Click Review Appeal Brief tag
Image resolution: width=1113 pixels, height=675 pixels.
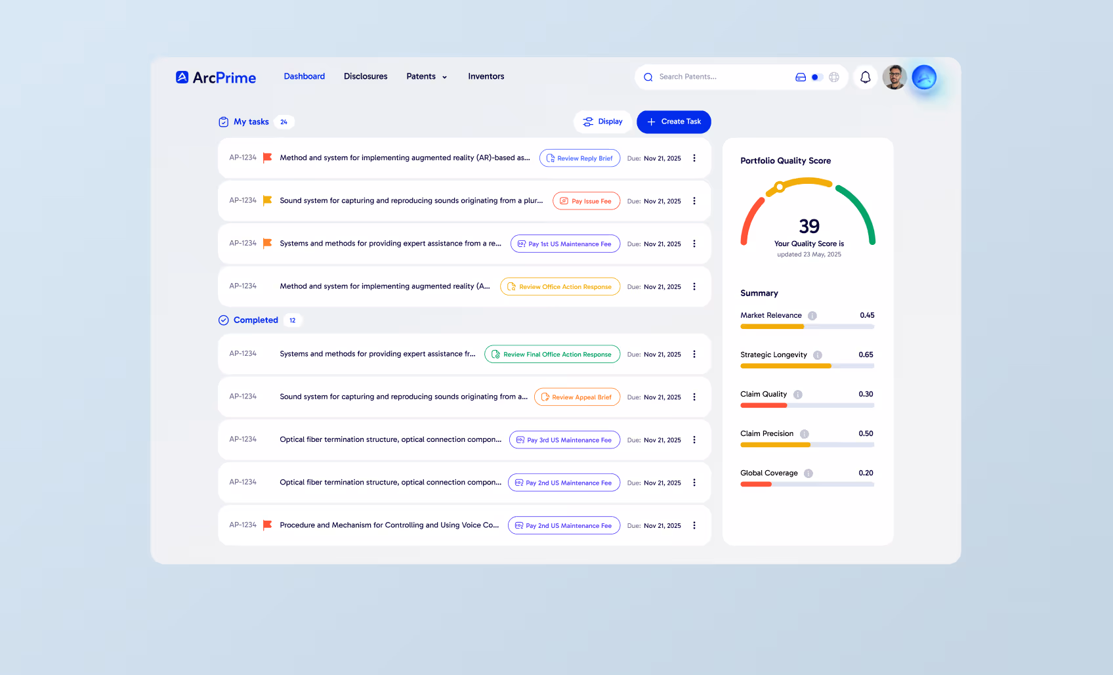(577, 397)
